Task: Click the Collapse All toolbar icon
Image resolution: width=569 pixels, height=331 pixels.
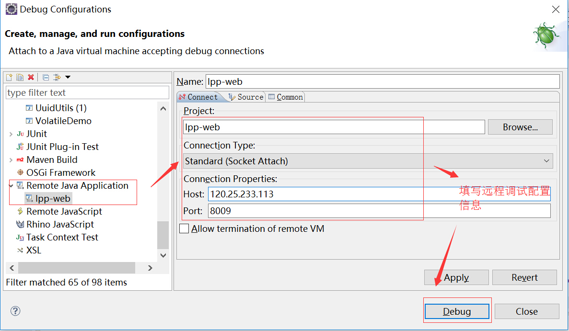Action: [x=46, y=77]
